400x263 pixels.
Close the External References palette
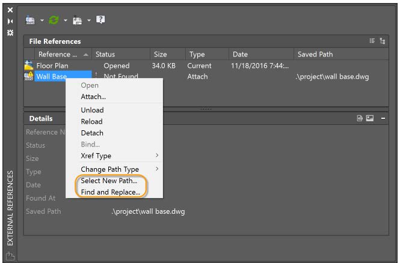[10, 10]
